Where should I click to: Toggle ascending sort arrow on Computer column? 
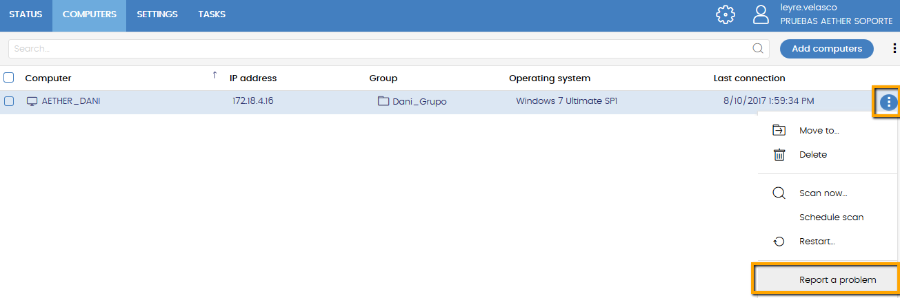click(x=214, y=74)
